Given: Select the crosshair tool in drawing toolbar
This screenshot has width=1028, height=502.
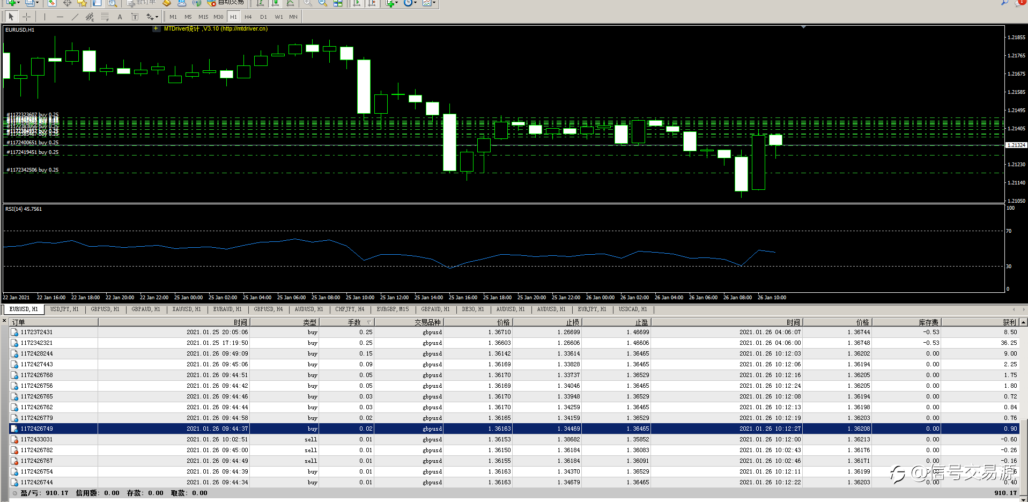Looking at the screenshot, I should [x=26, y=17].
